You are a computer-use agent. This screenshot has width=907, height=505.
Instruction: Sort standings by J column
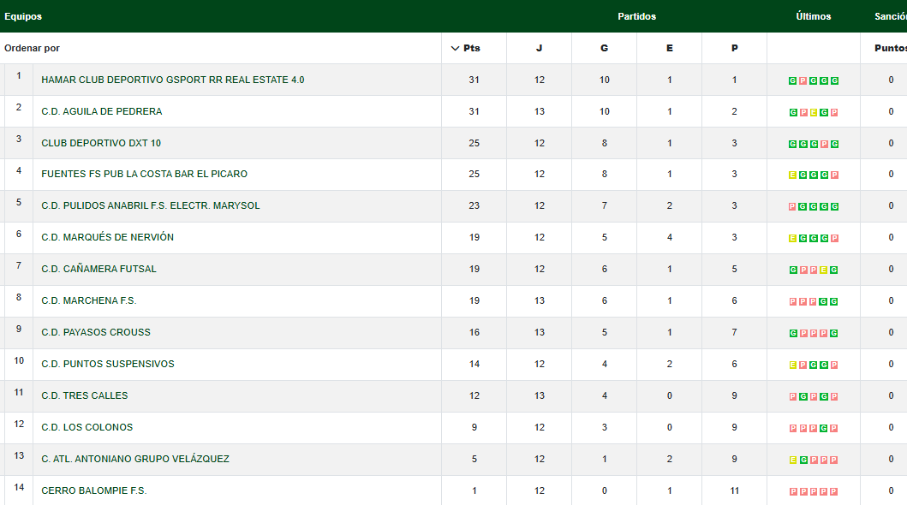click(x=539, y=48)
